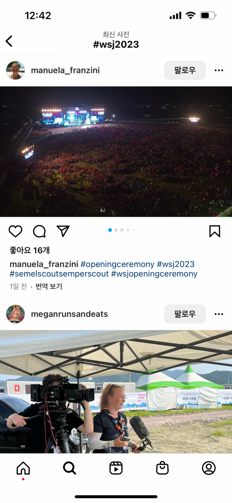Open the Search tab magnifier icon
The height and width of the screenshot is (503, 232).
tap(70, 468)
